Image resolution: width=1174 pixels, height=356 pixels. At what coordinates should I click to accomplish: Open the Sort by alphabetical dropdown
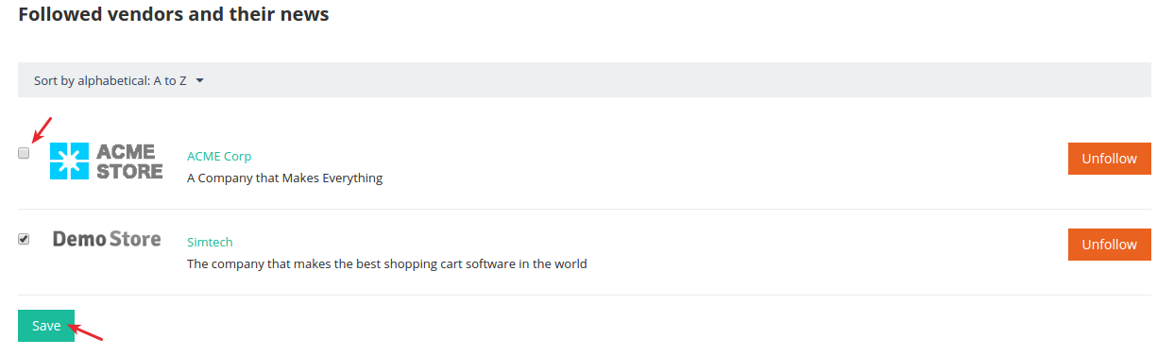(119, 80)
